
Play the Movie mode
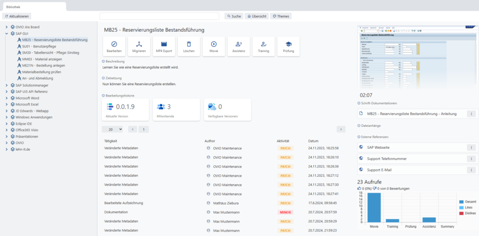(214, 47)
